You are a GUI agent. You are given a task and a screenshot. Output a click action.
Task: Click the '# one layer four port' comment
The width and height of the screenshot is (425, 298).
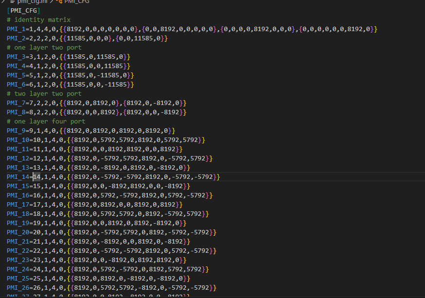pyautogui.click(x=46, y=122)
